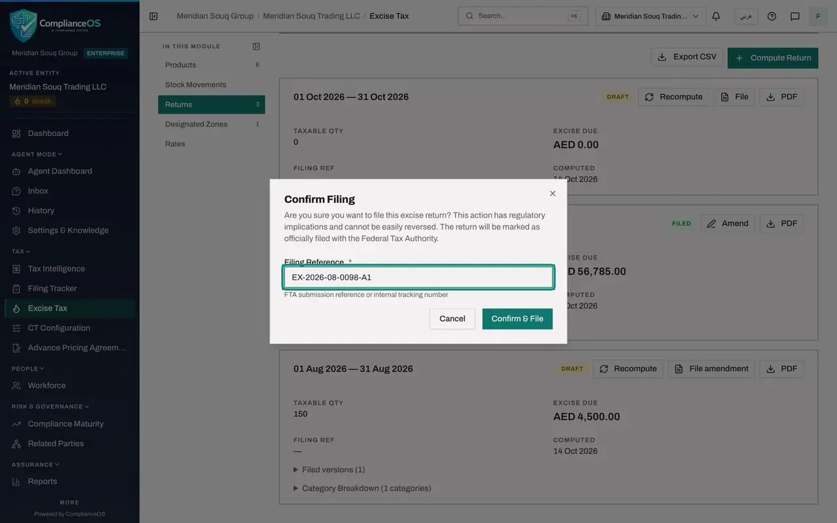Open user profile avatar F
The height and width of the screenshot is (523, 837).
click(x=818, y=16)
